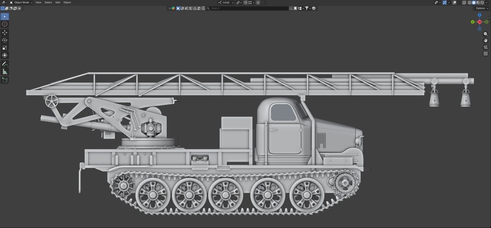Viewport: 491px width, 228px height.
Task: Select the Select Box tool
Action: tap(5, 16)
